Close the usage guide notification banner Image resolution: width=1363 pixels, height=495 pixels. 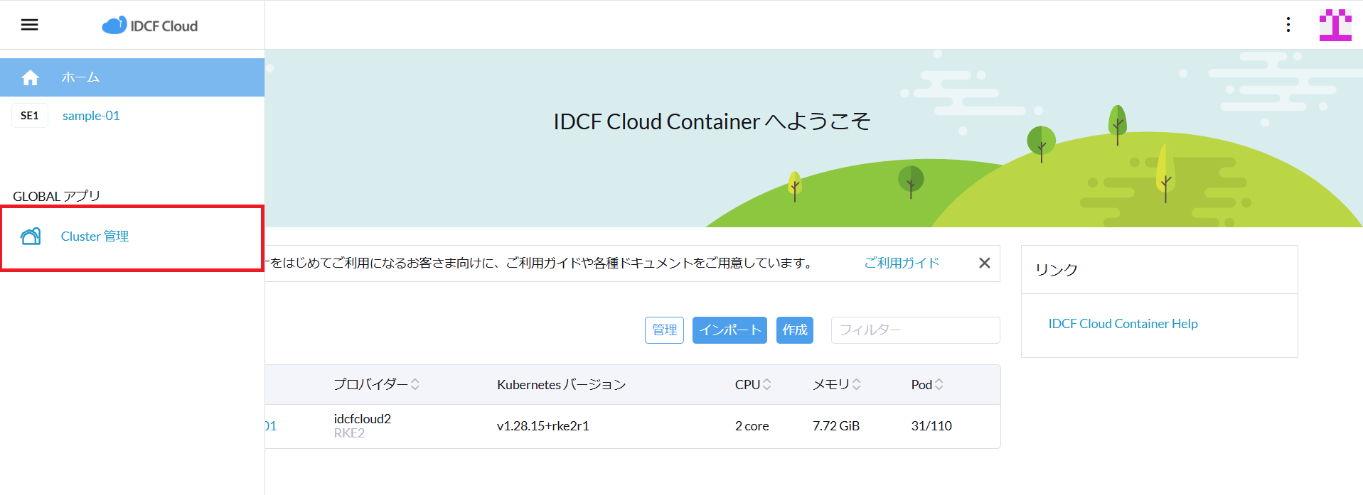pyautogui.click(x=984, y=263)
